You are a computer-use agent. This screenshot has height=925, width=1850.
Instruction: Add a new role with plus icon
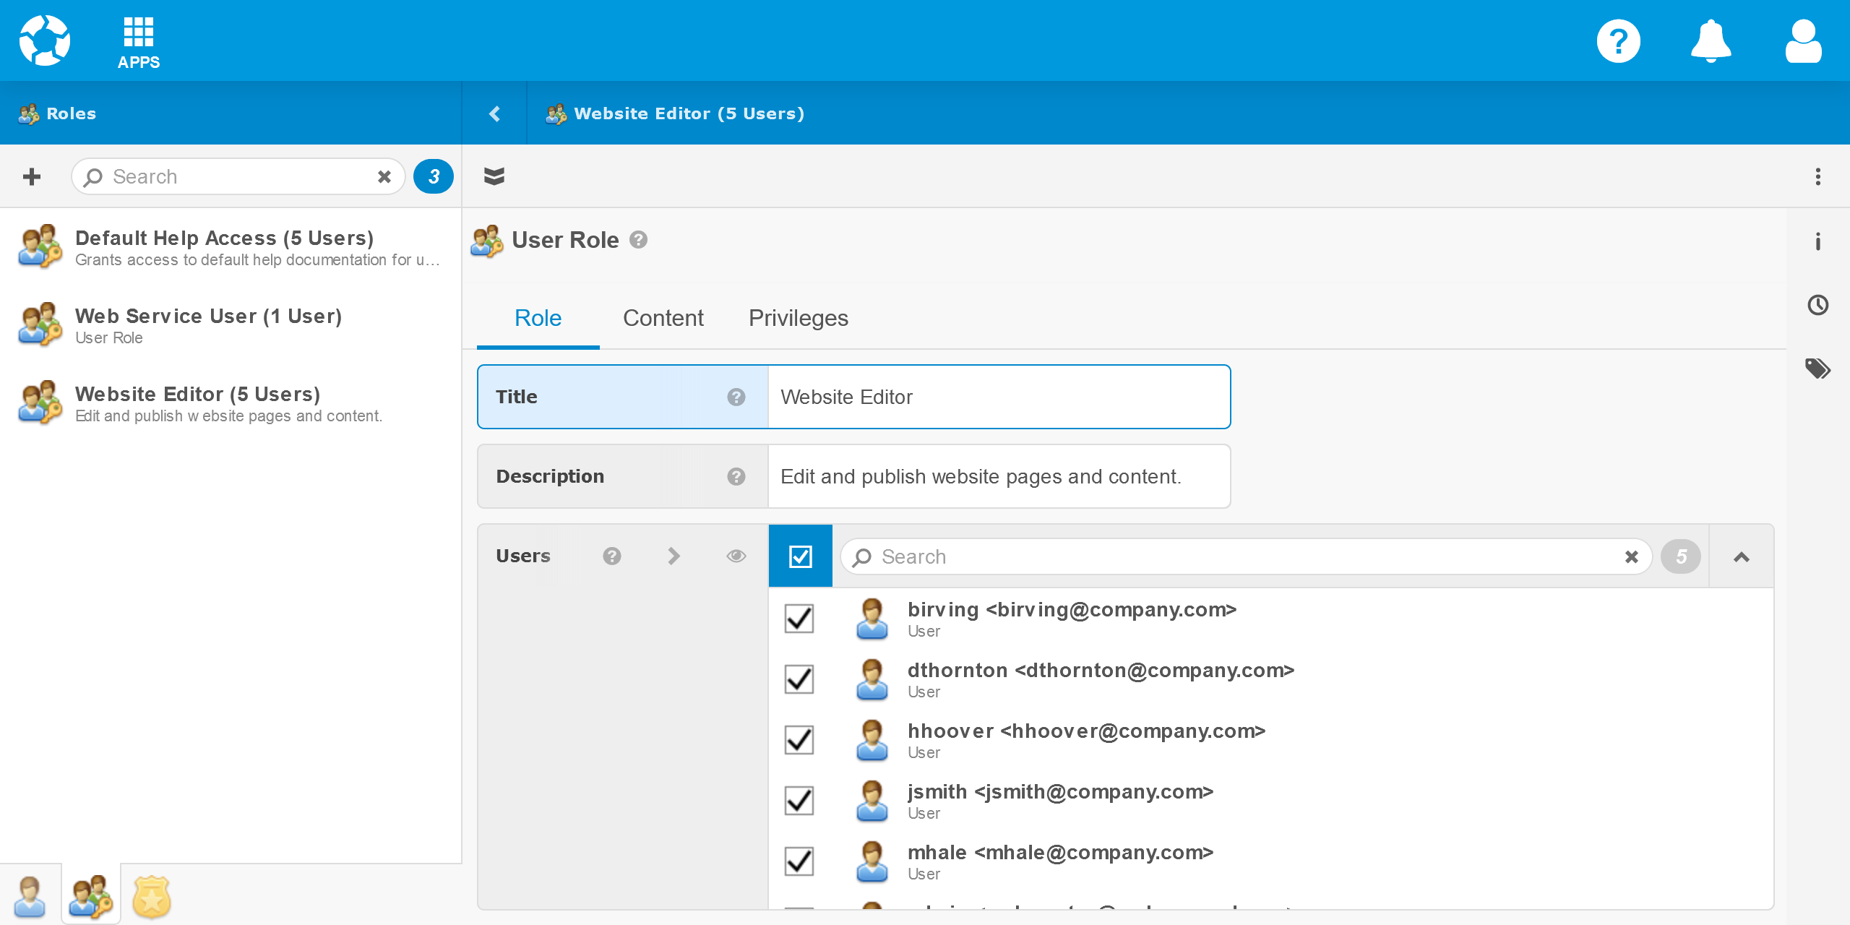[x=32, y=176]
